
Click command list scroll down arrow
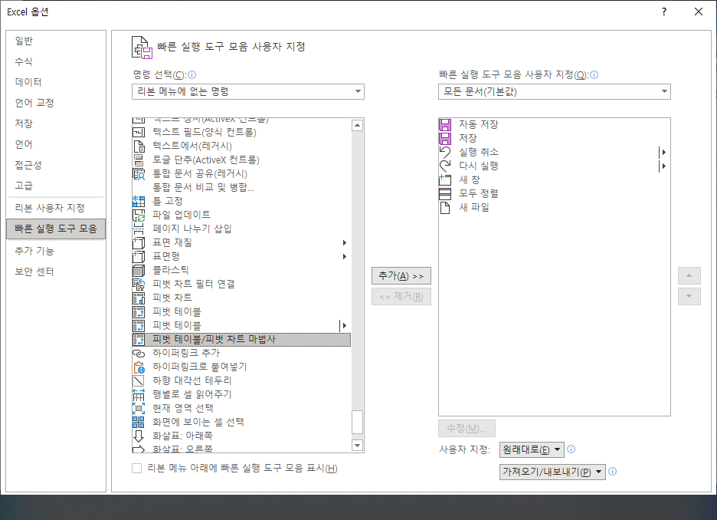click(x=358, y=445)
